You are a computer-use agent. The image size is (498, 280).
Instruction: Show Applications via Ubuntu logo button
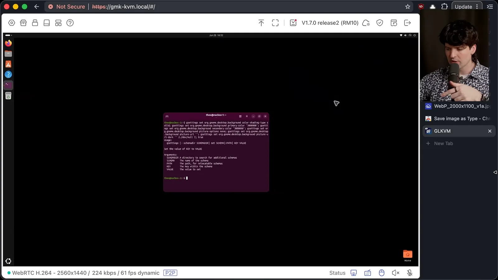point(8,261)
